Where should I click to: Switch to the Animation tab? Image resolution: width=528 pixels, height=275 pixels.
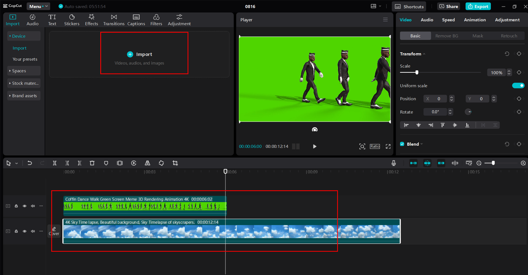click(475, 20)
